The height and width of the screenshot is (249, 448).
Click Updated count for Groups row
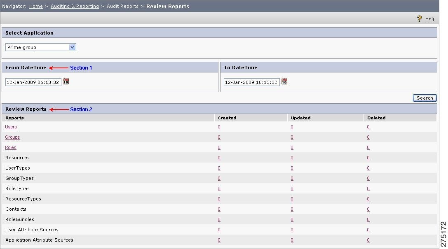click(x=292, y=137)
